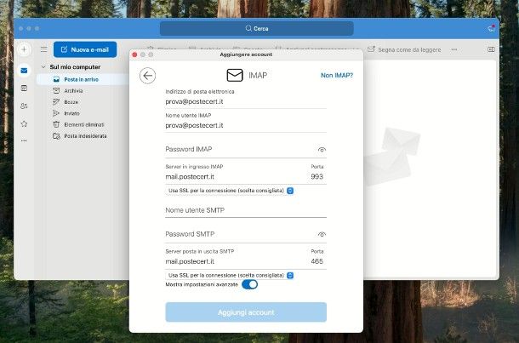Open the People view in Outlook sidebar
Screen dimensions: 519x343
pos(24,106)
